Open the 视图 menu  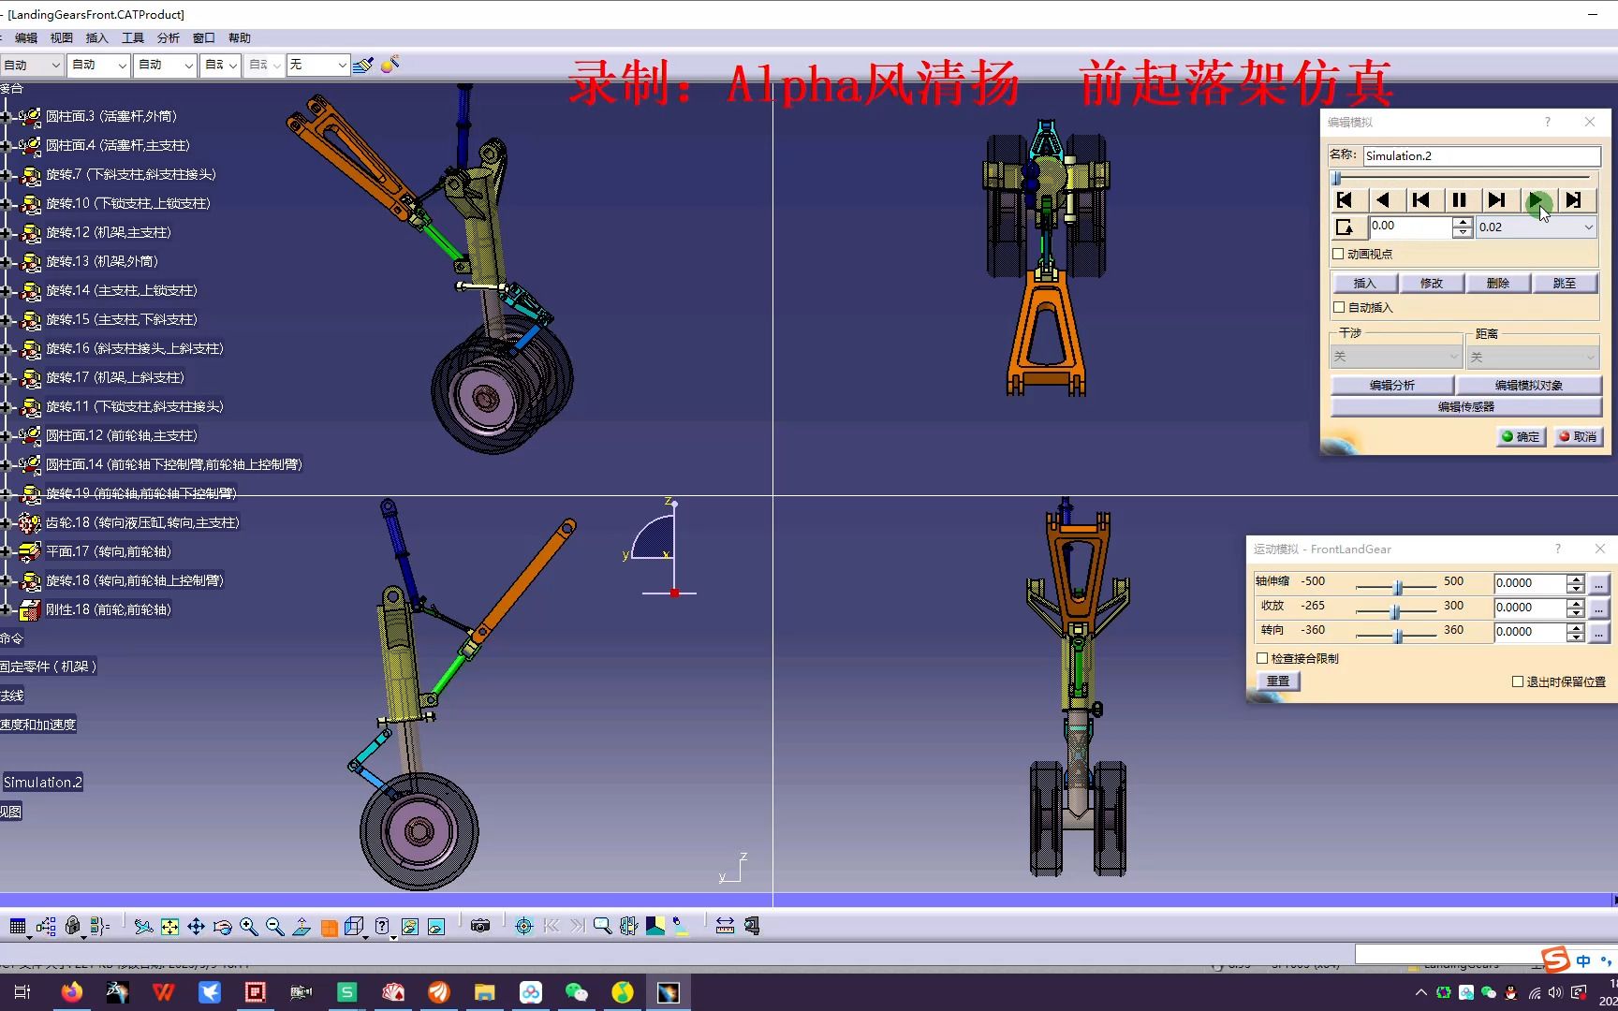(62, 38)
